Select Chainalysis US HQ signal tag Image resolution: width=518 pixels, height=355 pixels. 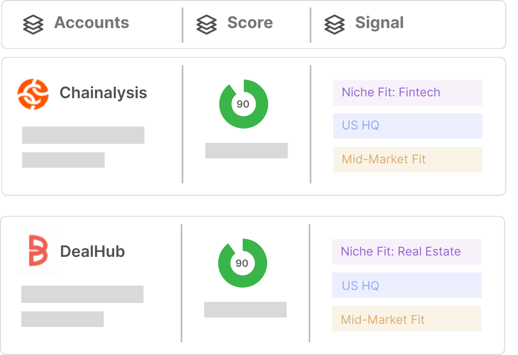tap(408, 126)
